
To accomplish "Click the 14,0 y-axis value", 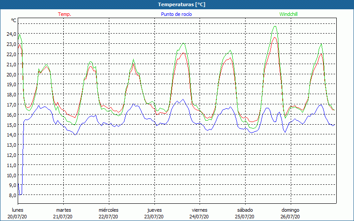I will click(12, 135).
